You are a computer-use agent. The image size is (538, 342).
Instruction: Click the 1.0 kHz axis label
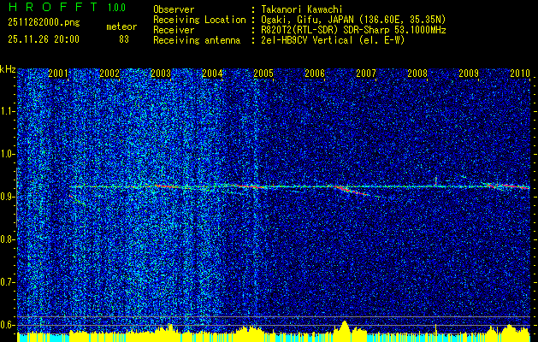pos(7,155)
